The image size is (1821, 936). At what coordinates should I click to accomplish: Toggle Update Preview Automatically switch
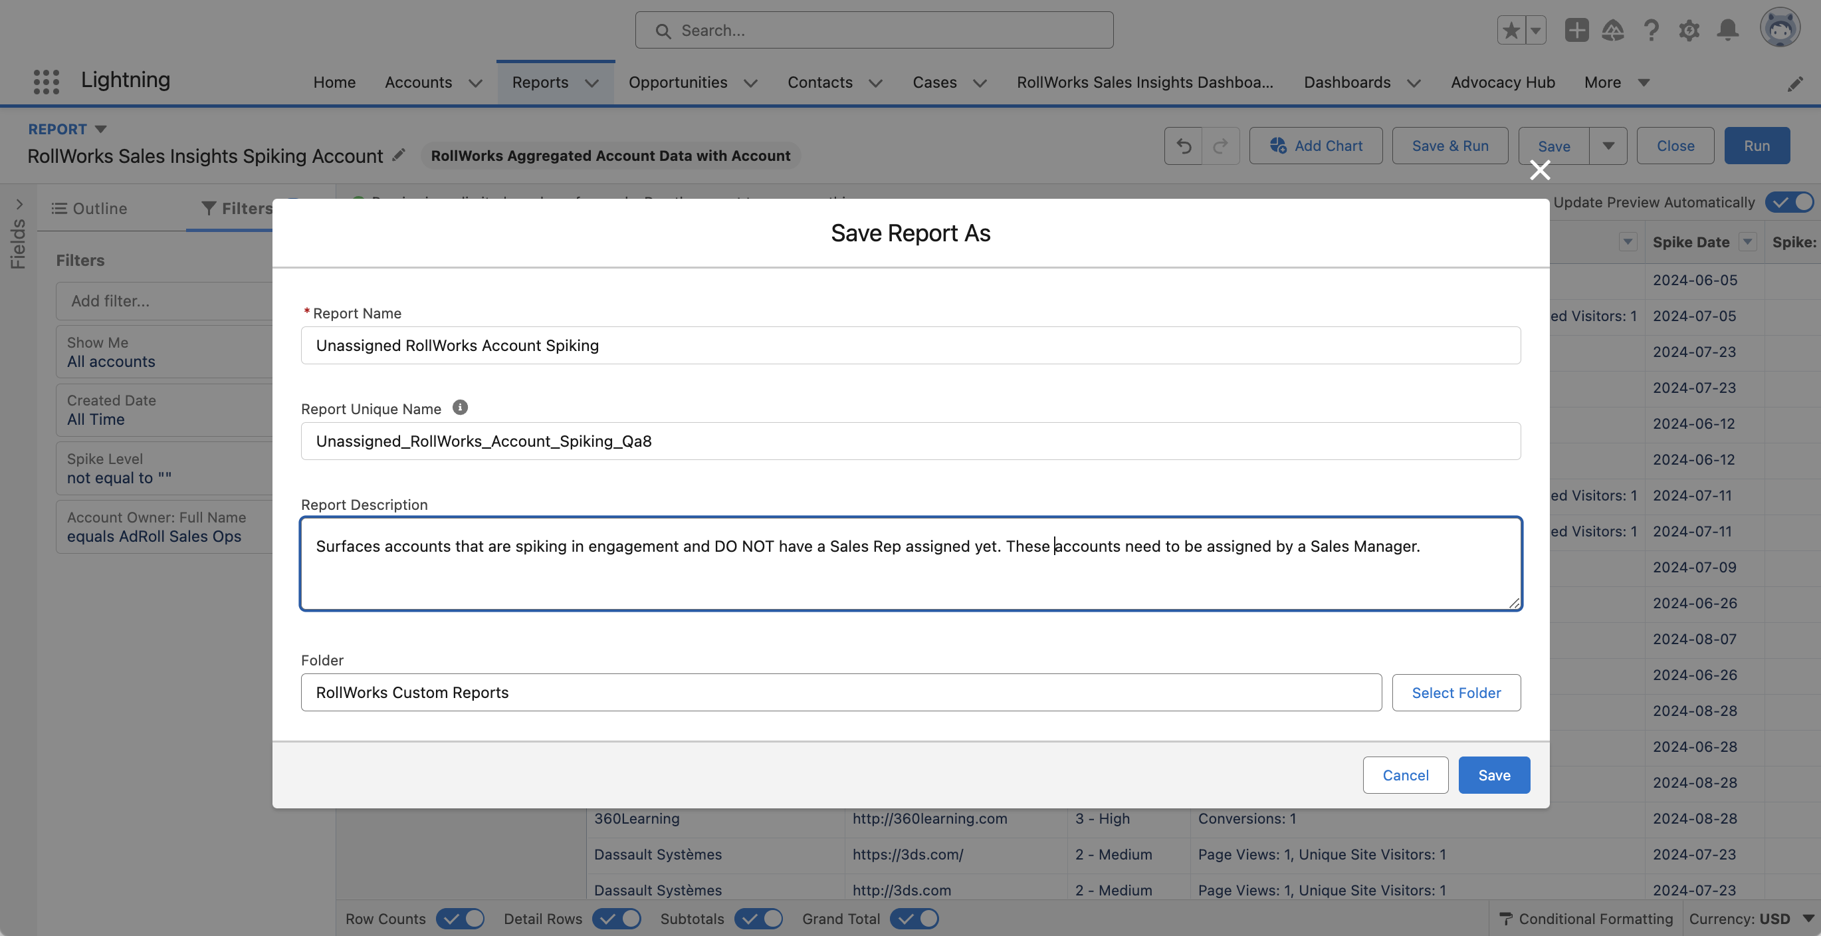tap(1789, 202)
